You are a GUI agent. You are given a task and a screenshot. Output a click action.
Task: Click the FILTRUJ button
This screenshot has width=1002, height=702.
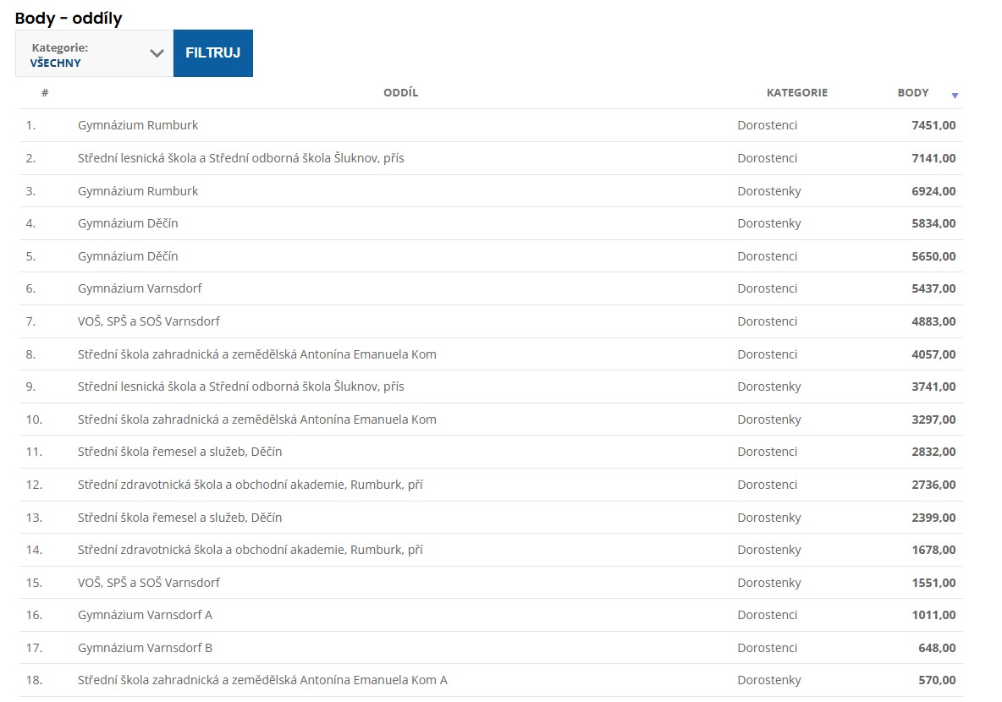(212, 53)
